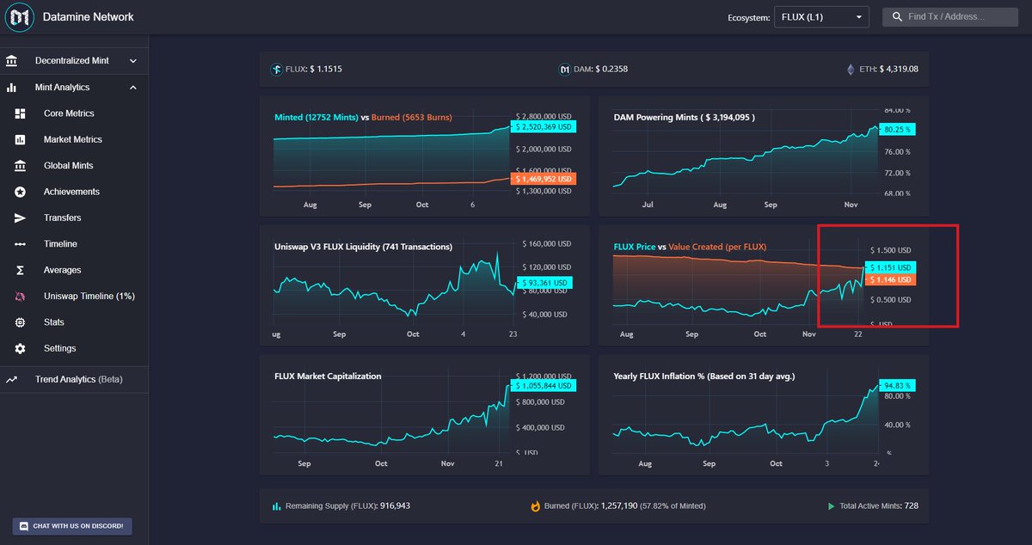Screen dimensions: 1032x545
Task: Click the Global Mints bank icon
Action: coord(21,166)
